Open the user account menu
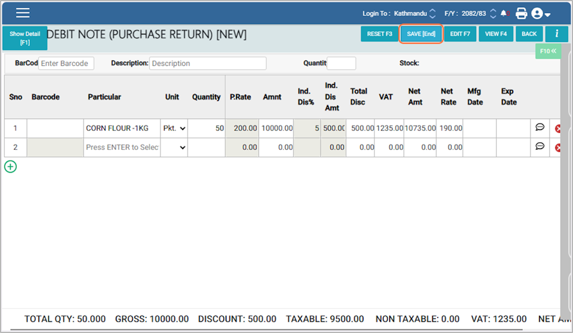This screenshot has width=573, height=333. tap(540, 13)
